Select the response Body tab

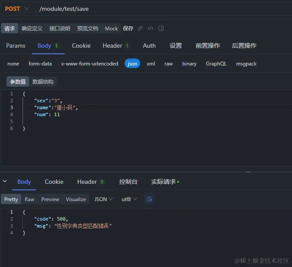pos(24,182)
